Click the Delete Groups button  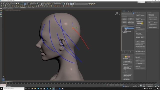(x=140, y=63)
